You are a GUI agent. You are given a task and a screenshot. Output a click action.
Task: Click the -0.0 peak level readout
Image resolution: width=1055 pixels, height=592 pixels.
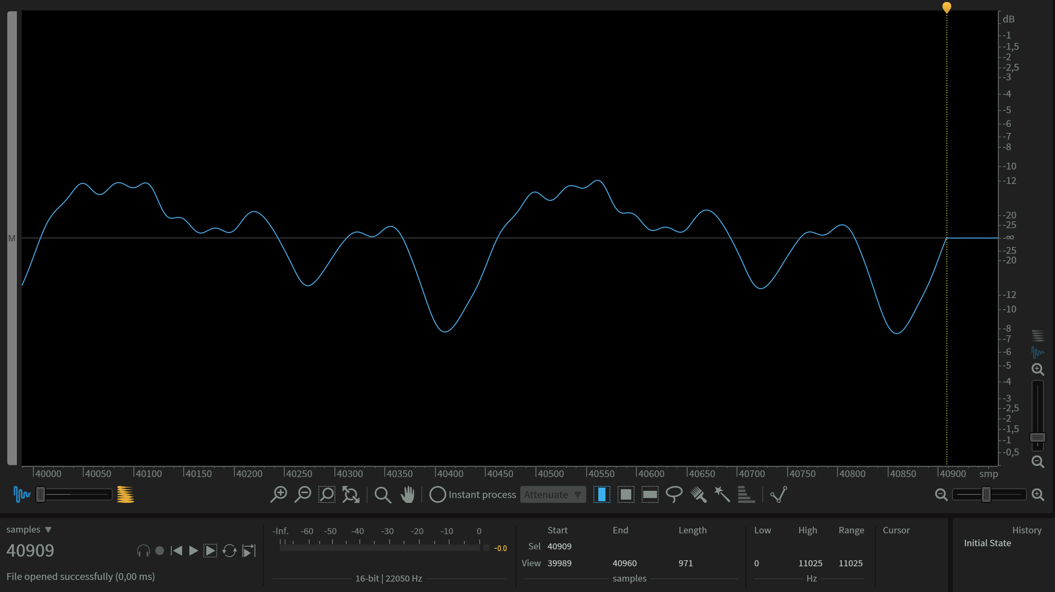click(x=501, y=548)
